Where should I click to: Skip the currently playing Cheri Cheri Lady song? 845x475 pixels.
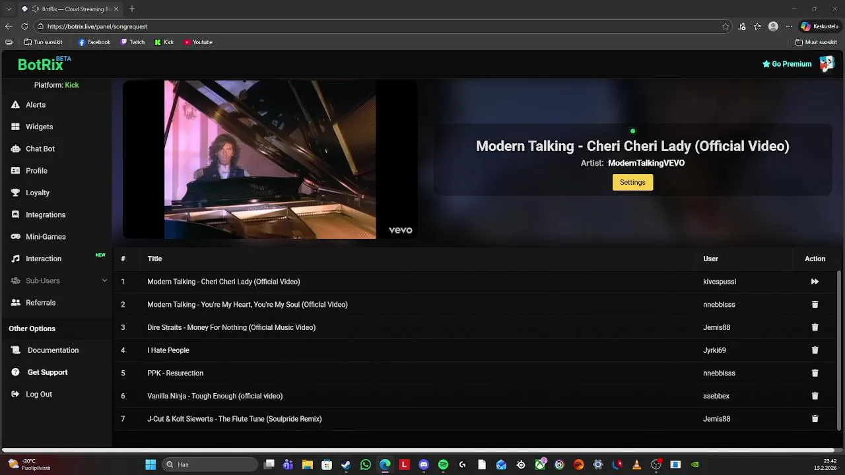click(x=815, y=282)
